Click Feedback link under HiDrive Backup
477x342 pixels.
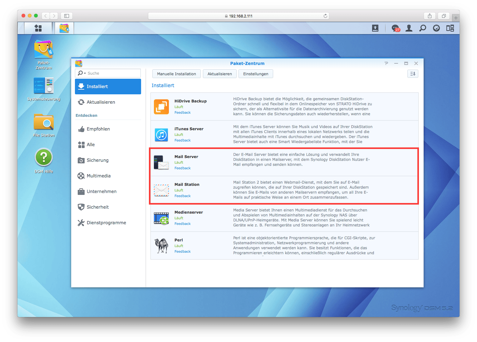coord(183,112)
